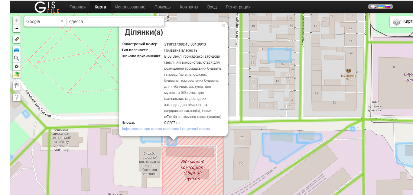Open property rights information link in popup

pos(166,129)
